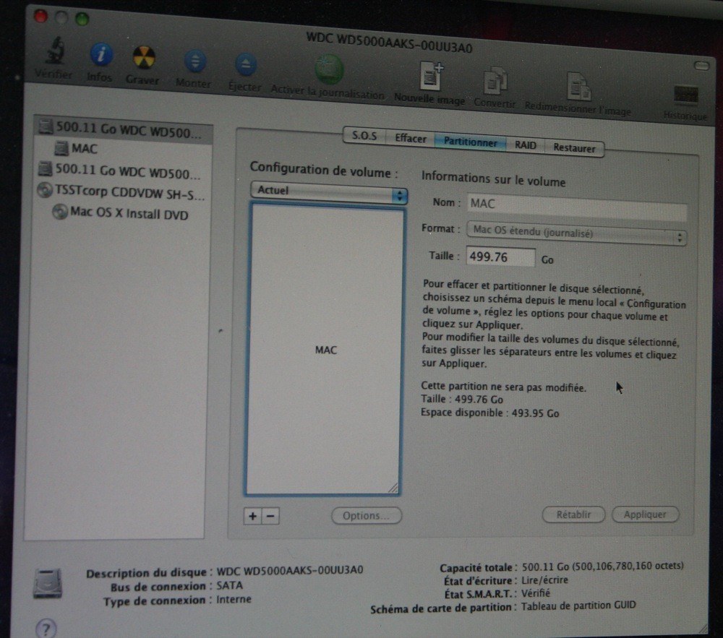Click the disk icon beside Description du disque
This screenshot has width=723, height=638.
(48, 584)
